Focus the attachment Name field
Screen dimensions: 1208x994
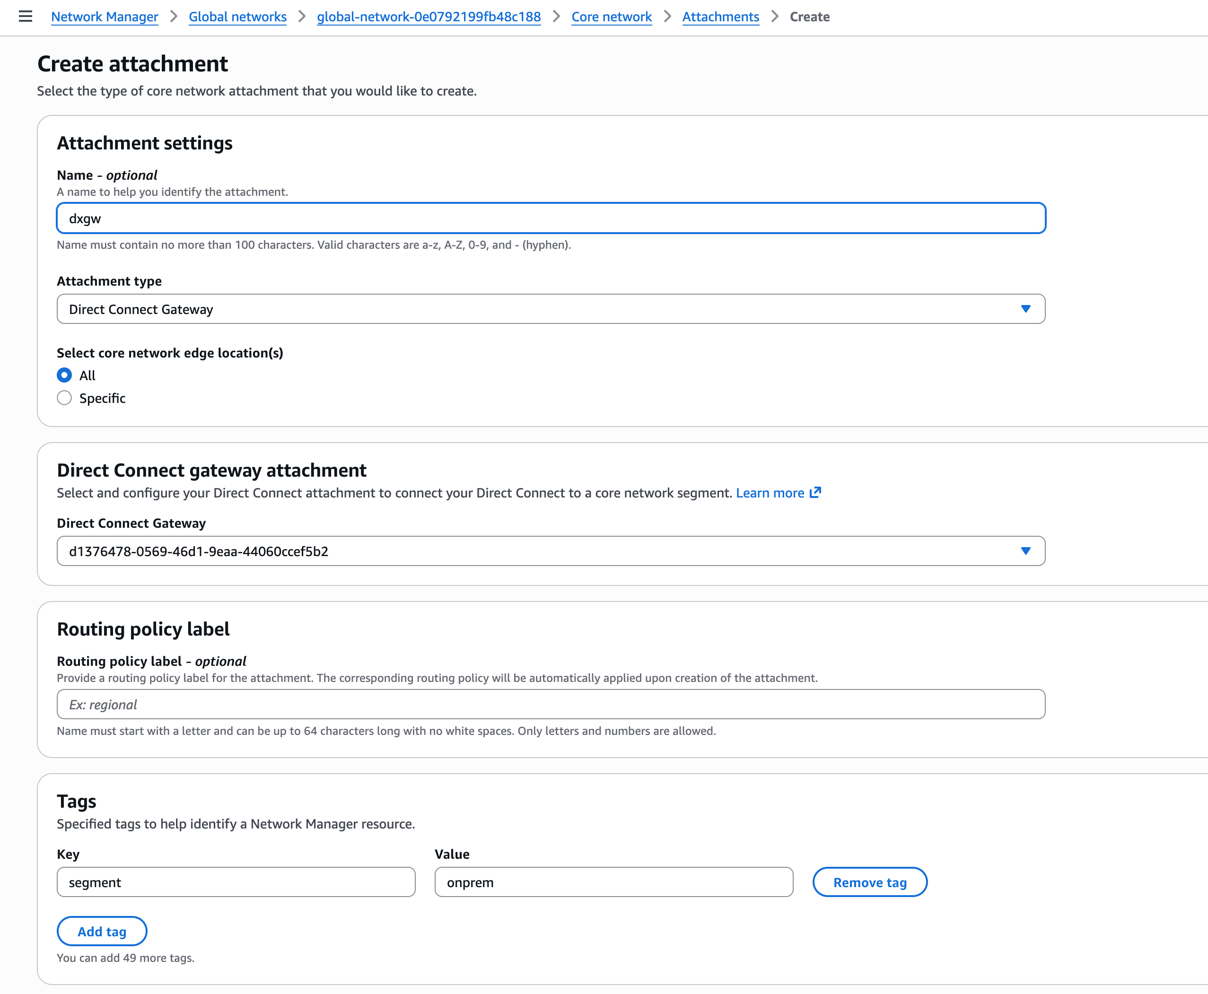550,218
